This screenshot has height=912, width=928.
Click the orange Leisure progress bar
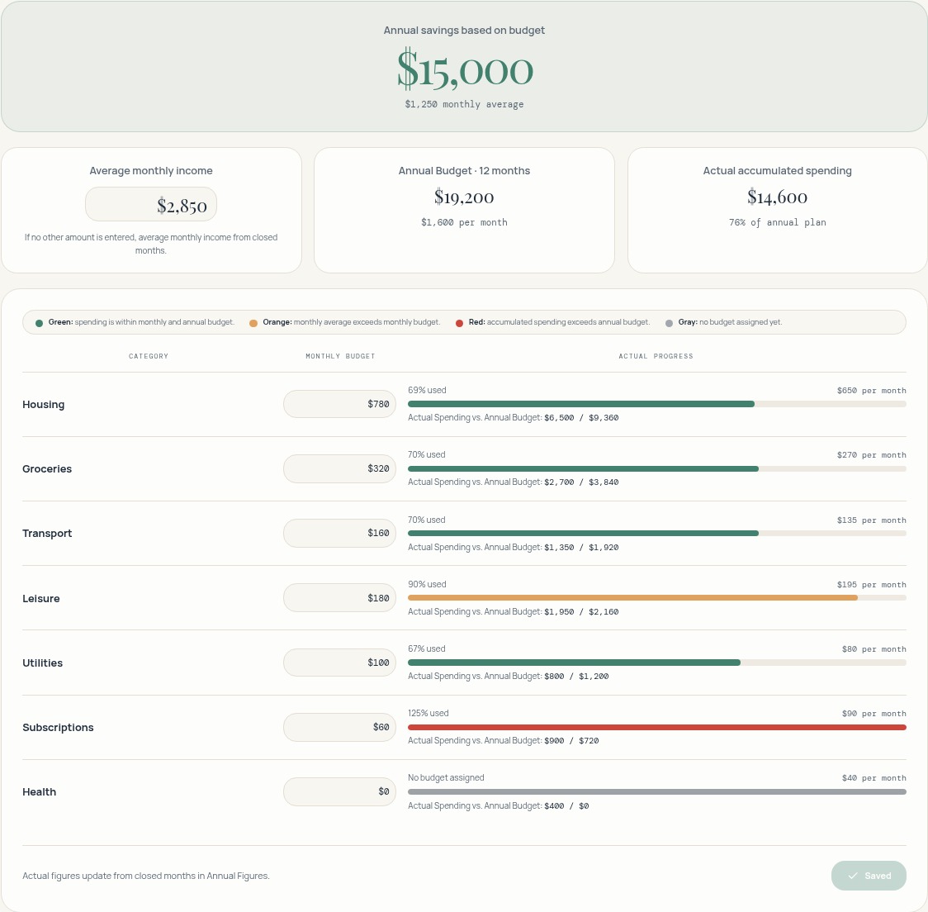click(657, 597)
